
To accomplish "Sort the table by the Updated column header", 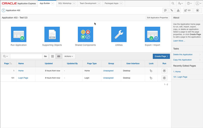I will (x=49, y=63).
